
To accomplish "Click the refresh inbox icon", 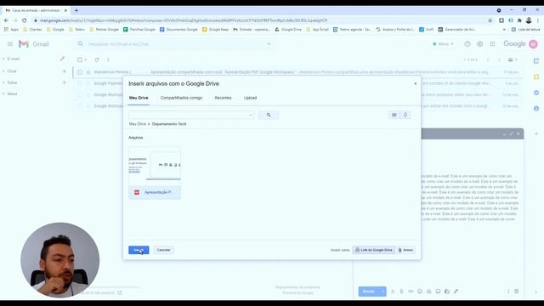I will [97, 59].
